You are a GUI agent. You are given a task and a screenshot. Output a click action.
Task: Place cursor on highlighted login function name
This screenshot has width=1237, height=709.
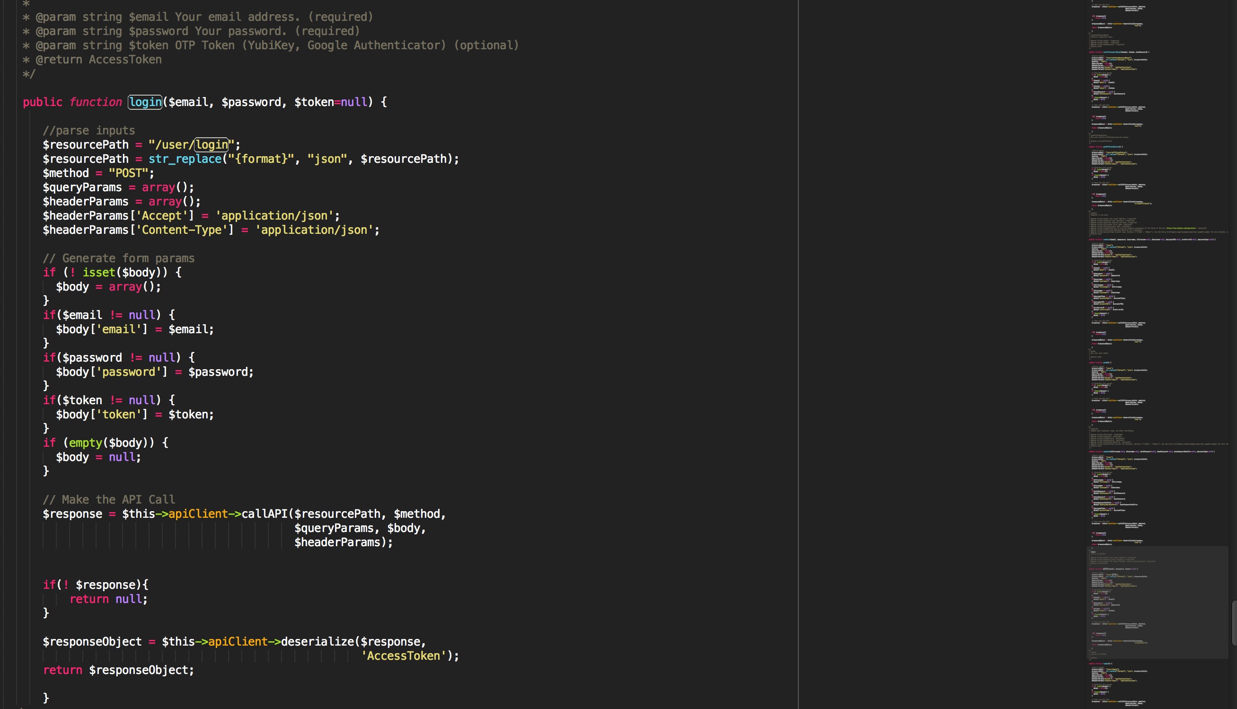(145, 102)
